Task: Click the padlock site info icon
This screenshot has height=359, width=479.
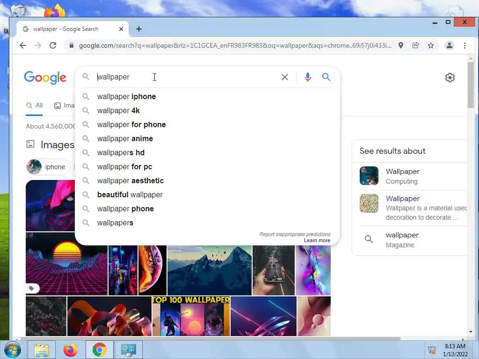Action: pyautogui.click(x=72, y=45)
